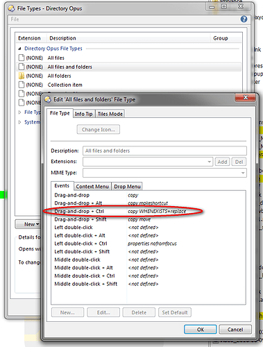Select the Middle double-click + Ctrl event
The height and width of the screenshot is (347, 263).
tap(148, 276)
